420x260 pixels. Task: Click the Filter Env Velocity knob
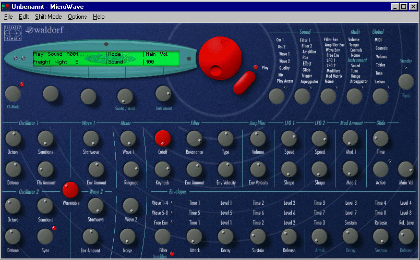coord(225,169)
